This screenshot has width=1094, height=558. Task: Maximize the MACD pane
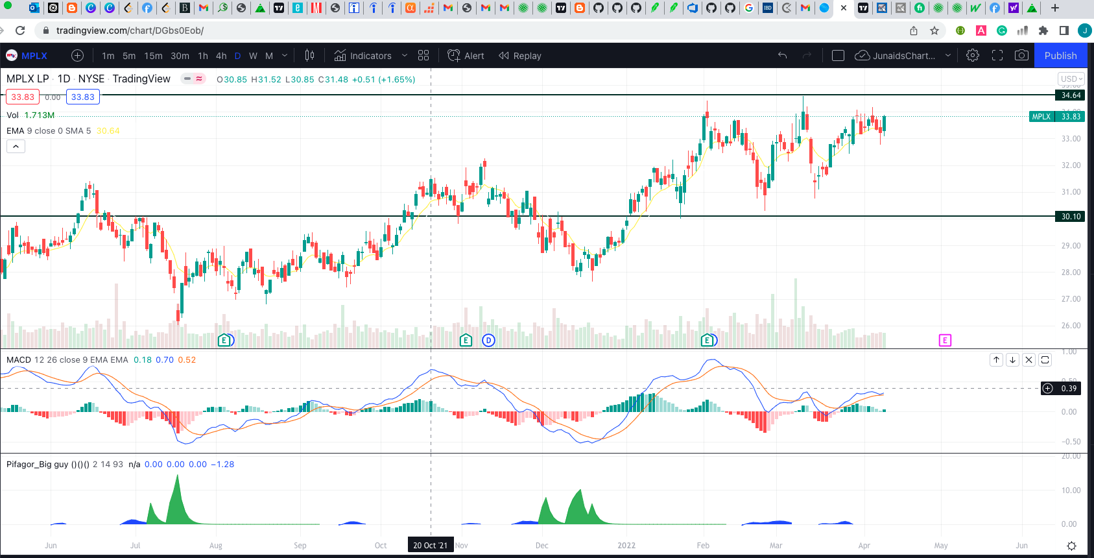pos(1045,359)
